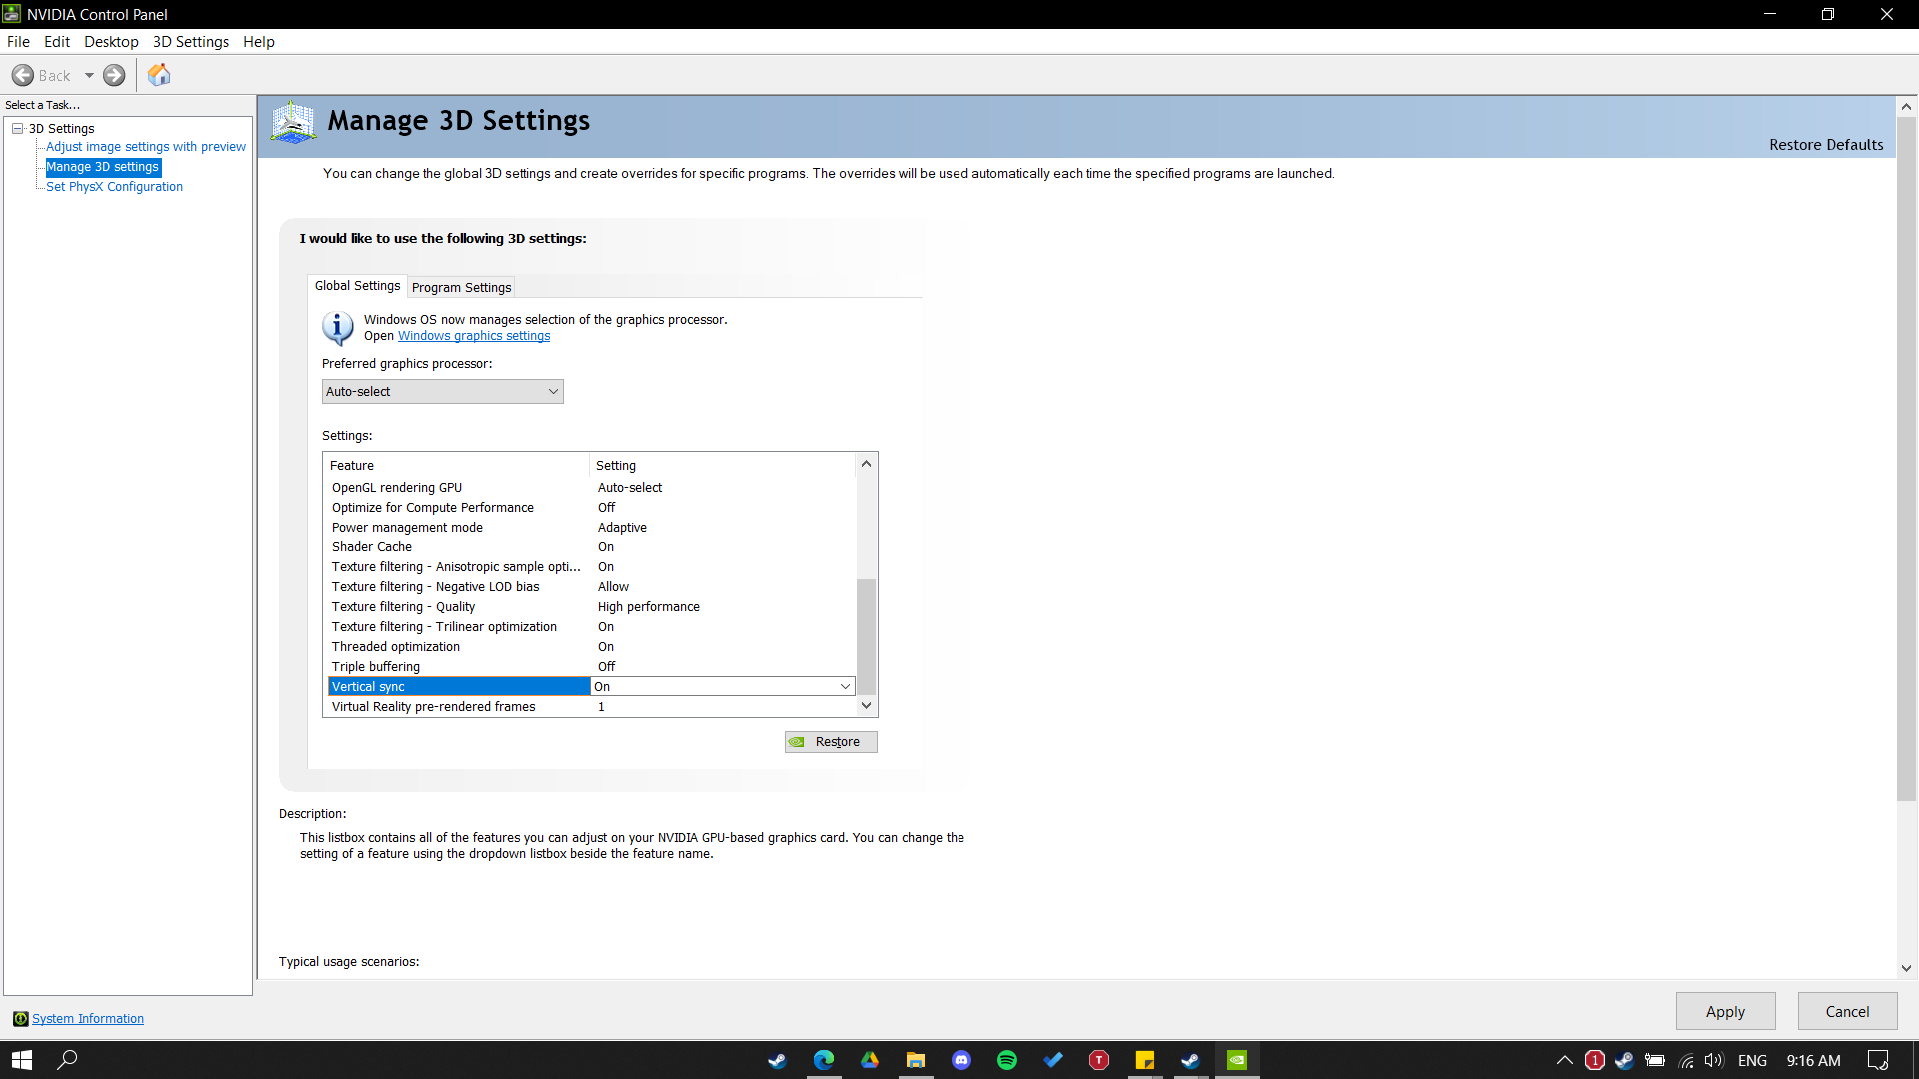
Task: Open the Preferred graphics processor dropdown
Action: tap(442, 391)
